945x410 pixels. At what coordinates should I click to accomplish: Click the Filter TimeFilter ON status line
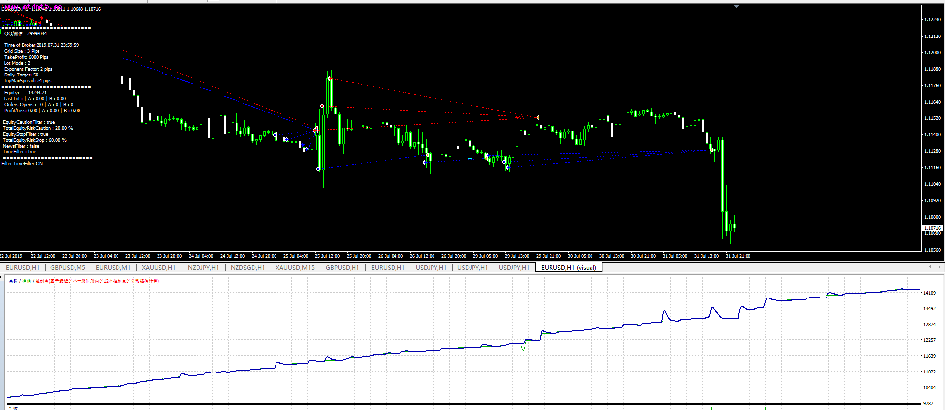[x=22, y=164]
